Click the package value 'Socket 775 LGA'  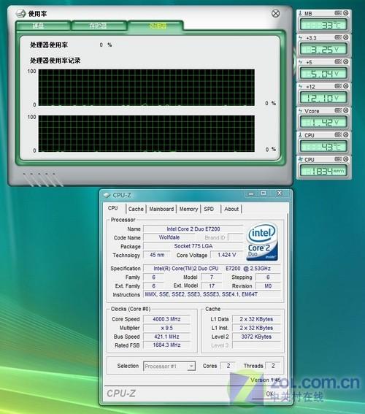point(193,246)
